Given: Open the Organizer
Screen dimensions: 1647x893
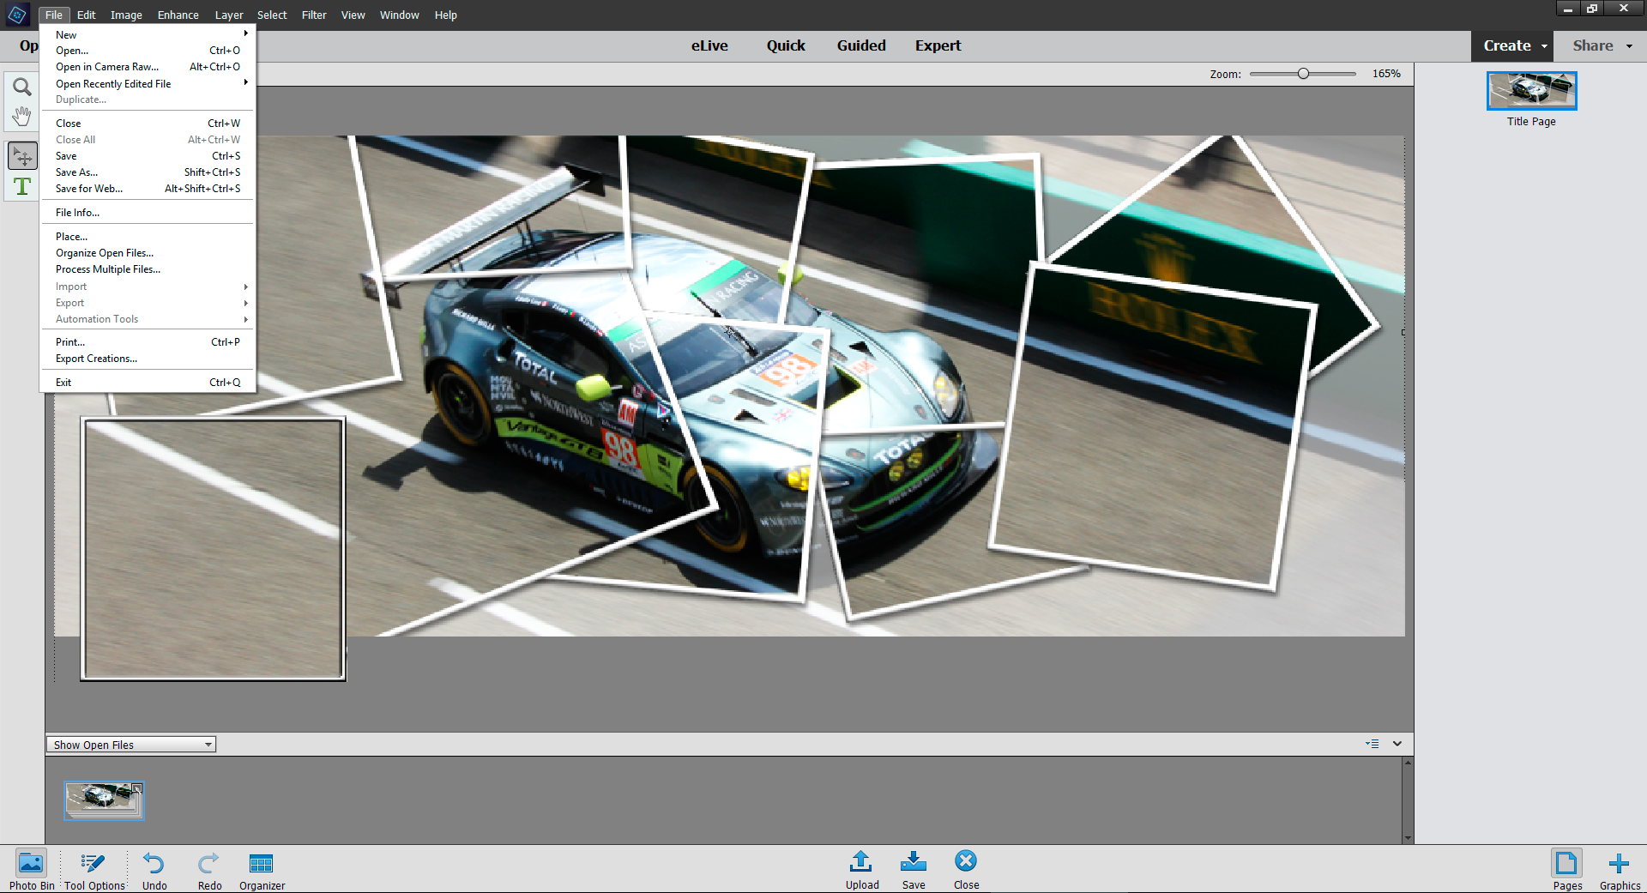Looking at the screenshot, I should [261, 863].
